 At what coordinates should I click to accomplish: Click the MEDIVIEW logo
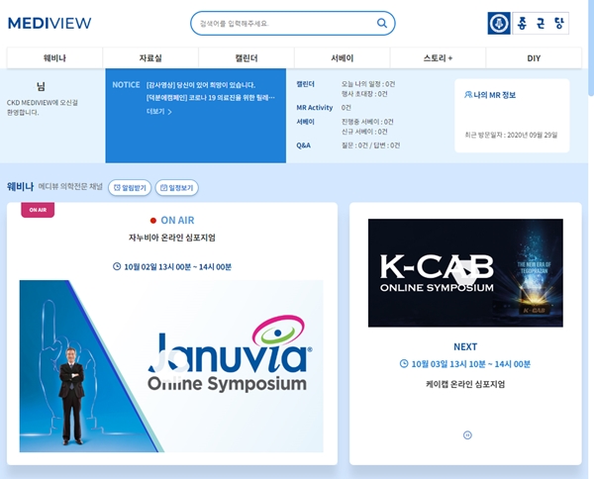49,23
